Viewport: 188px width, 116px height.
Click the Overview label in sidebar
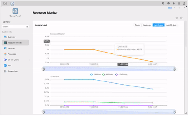coord(11,37)
